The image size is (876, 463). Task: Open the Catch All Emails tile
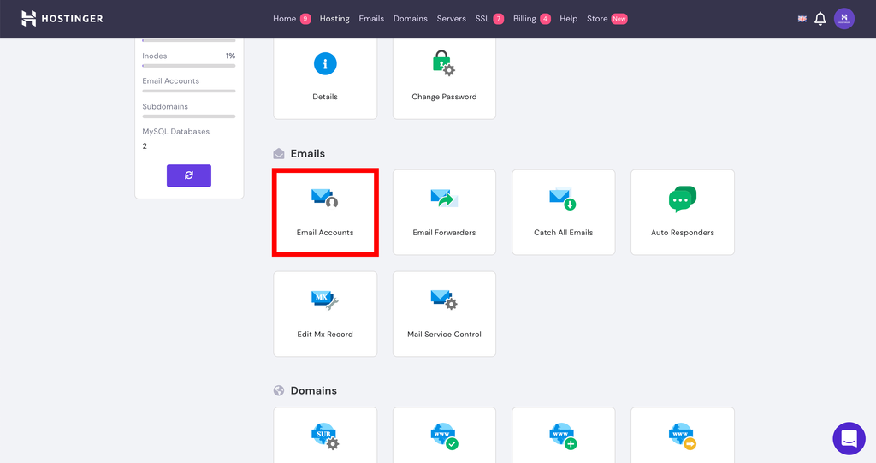(563, 212)
